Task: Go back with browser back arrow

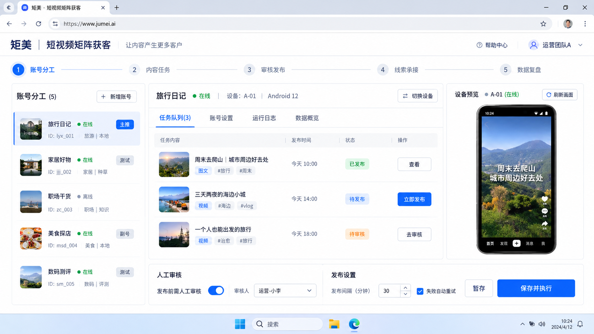Action: tap(9, 24)
